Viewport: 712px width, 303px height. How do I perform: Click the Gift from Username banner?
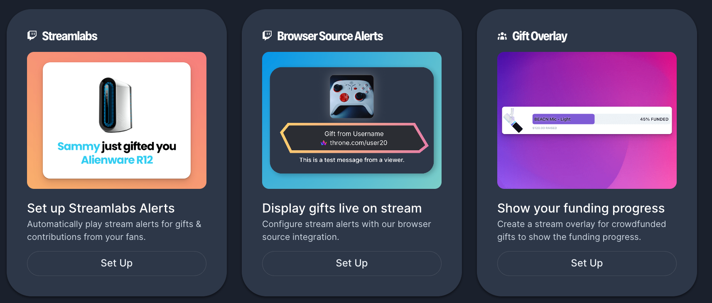coord(354,138)
